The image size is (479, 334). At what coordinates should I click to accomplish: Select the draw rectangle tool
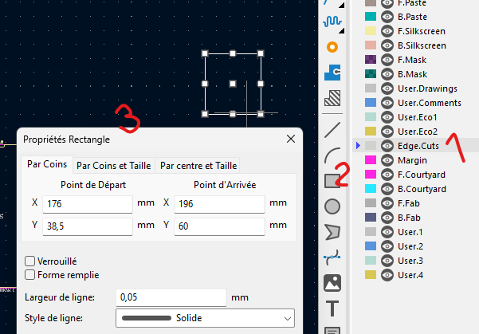coord(332,181)
